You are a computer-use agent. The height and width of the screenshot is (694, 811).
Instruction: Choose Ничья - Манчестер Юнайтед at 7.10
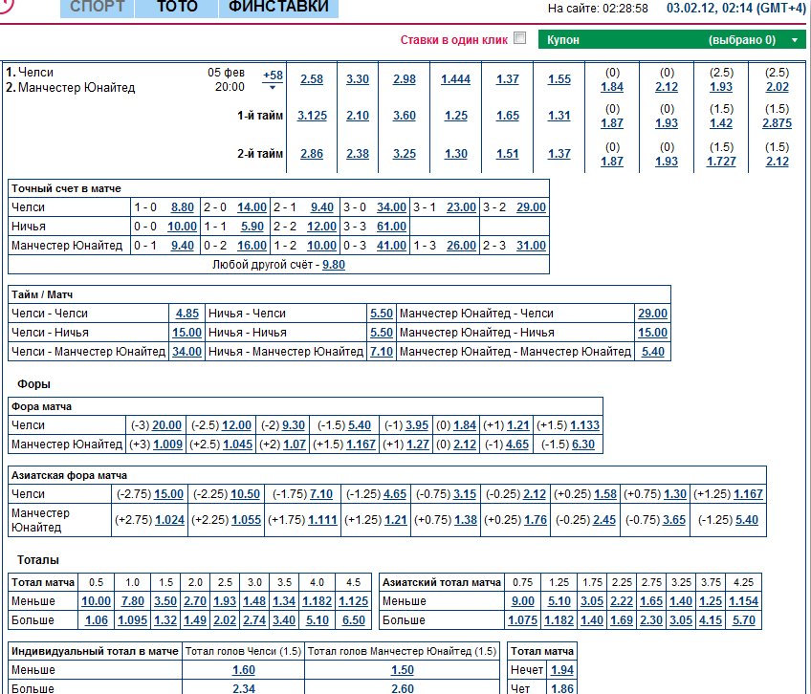point(382,352)
